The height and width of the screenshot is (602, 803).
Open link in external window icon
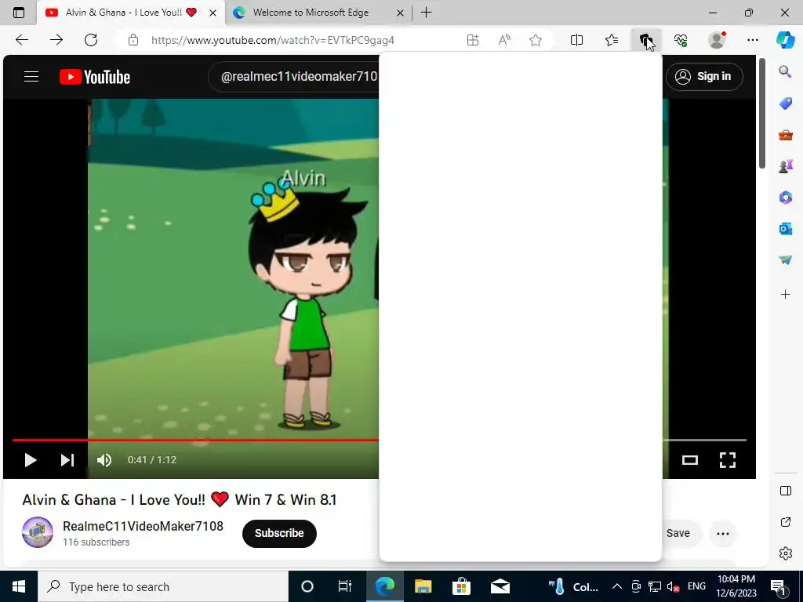click(x=785, y=522)
